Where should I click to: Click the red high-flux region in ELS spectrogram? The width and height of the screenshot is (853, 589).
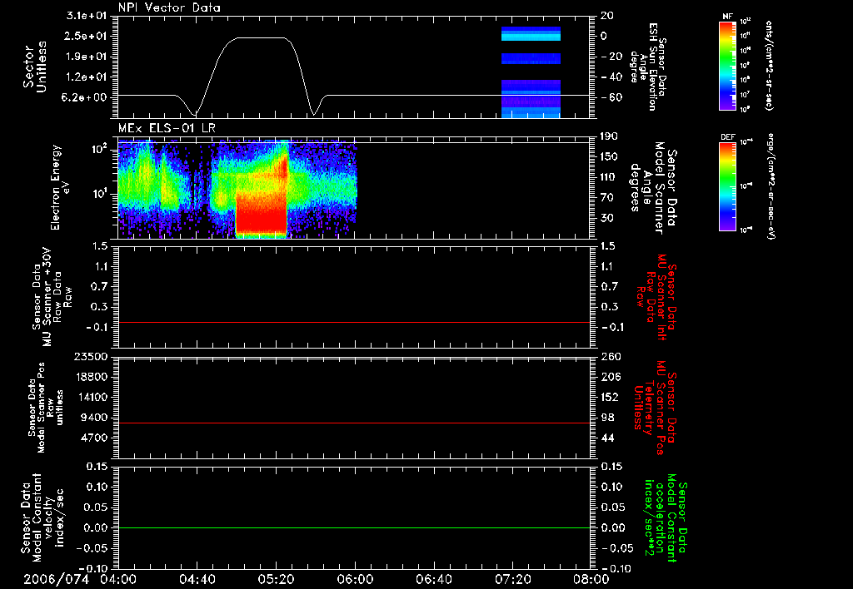point(261,212)
